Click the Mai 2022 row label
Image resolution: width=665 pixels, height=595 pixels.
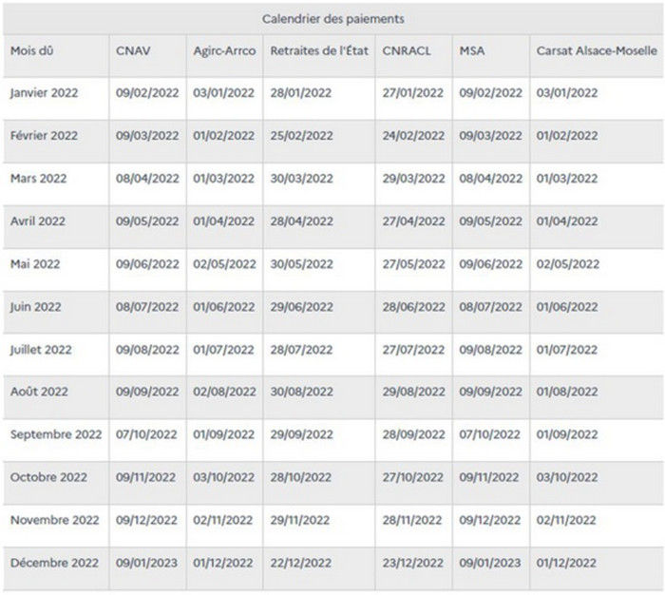tap(35, 264)
